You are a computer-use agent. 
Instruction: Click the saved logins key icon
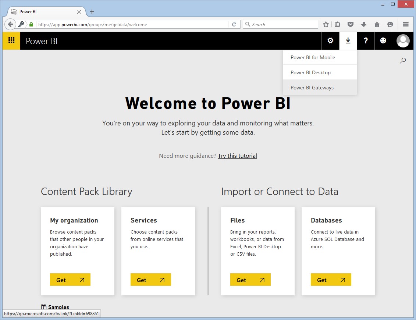21,24
